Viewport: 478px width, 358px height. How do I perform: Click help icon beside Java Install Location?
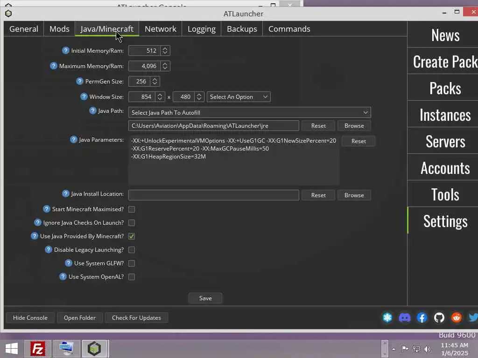click(65, 193)
